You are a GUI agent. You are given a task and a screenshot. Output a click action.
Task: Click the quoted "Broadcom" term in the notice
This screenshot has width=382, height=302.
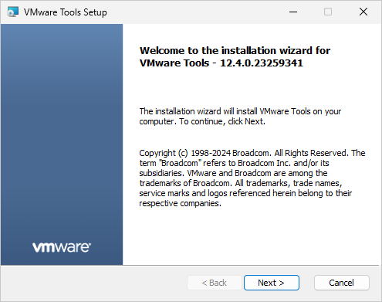[180, 163]
